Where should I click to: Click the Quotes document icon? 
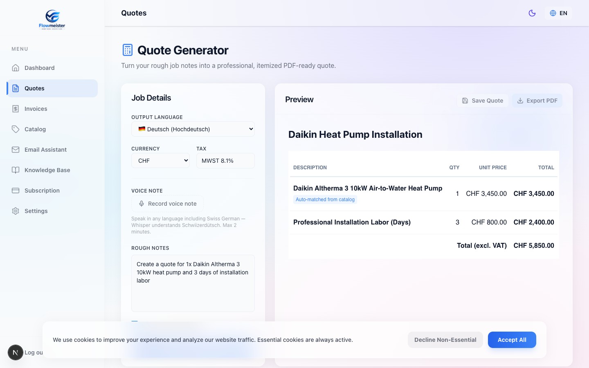click(x=16, y=88)
